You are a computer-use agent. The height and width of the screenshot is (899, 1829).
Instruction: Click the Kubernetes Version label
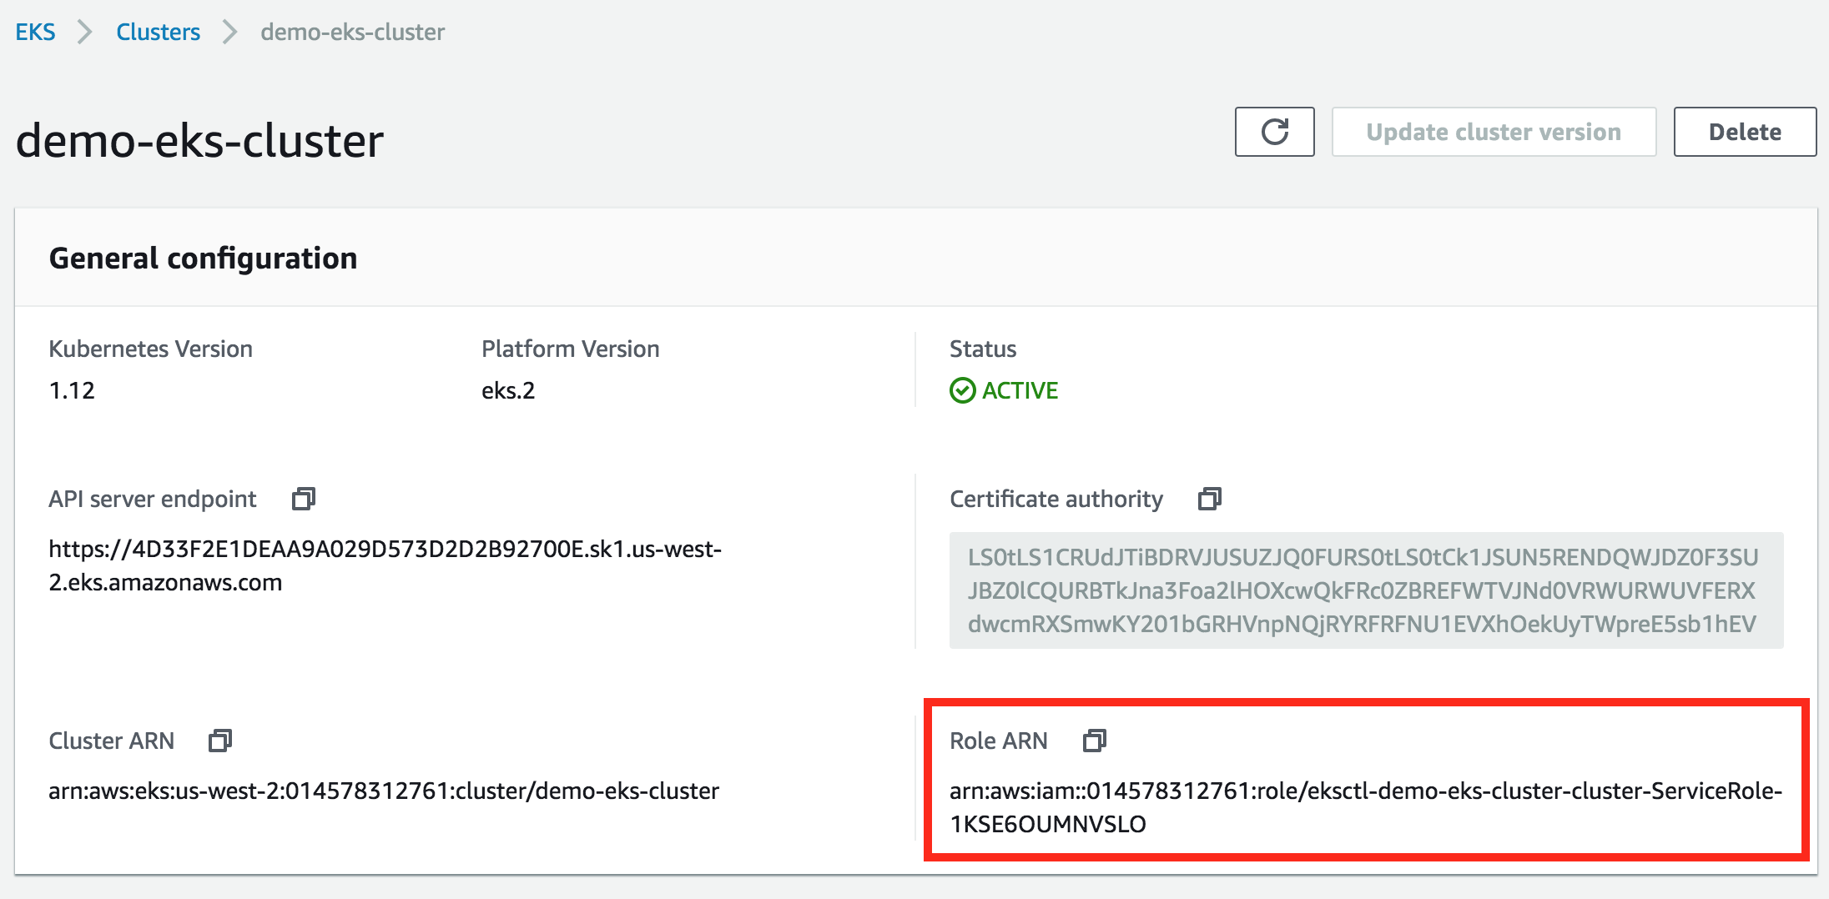point(150,349)
